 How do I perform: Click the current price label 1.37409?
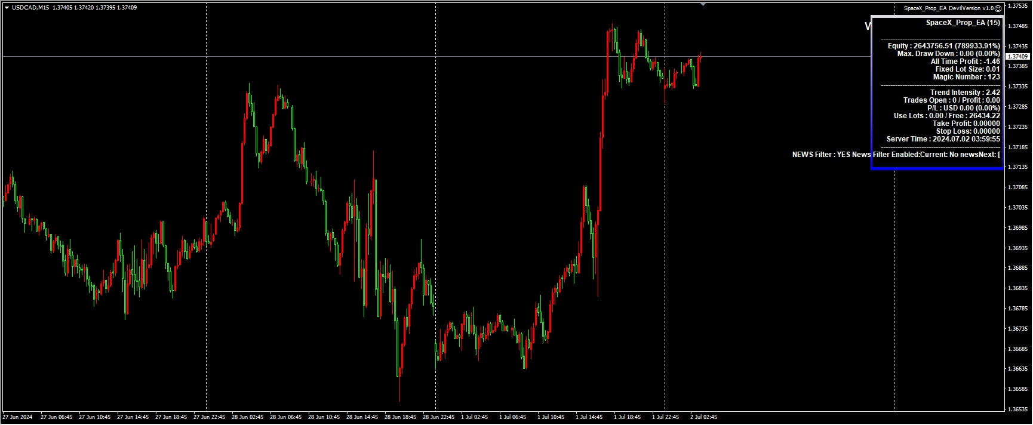coord(1017,57)
